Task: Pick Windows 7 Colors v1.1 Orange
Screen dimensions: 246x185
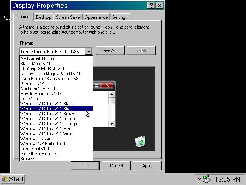Action: click(56, 124)
